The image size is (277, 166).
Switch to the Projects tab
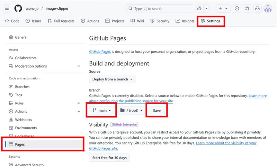pos(115,21)
